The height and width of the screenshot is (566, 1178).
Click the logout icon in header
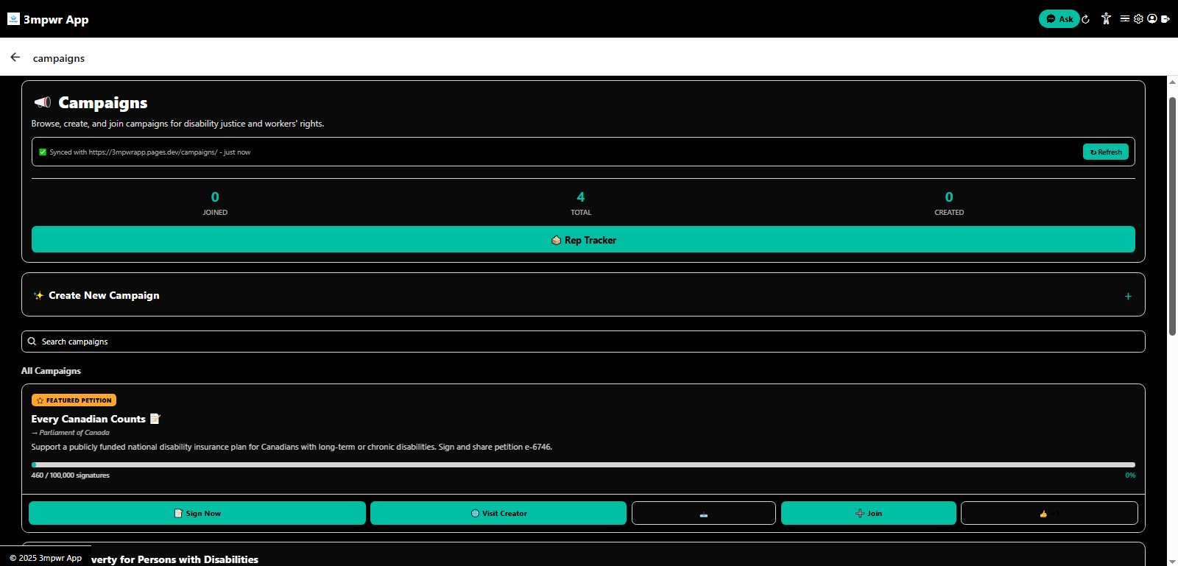point(1165,19)
